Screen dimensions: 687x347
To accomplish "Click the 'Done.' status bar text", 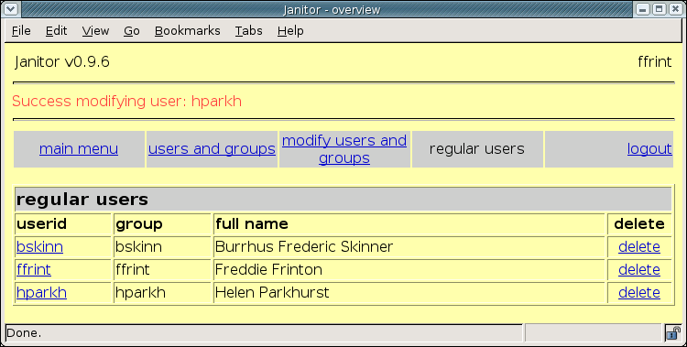I will click(x=24, y=333).
